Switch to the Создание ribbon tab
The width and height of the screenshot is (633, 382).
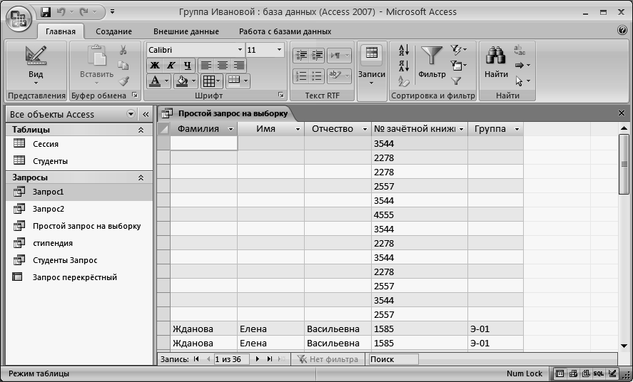[114, 31]
